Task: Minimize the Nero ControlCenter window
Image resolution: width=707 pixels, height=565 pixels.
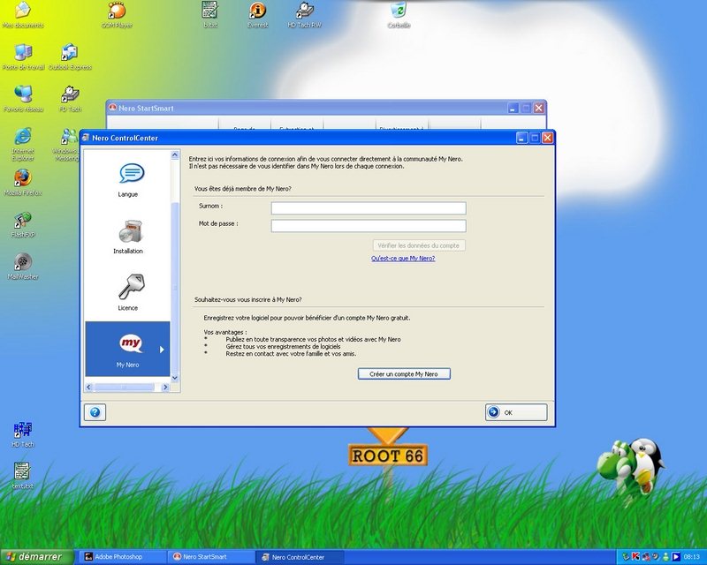Action: 521,138
